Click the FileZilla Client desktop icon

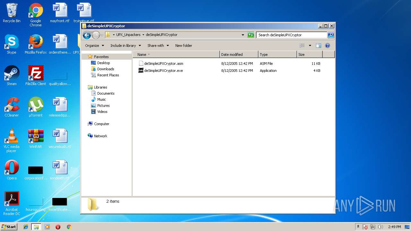36,76
